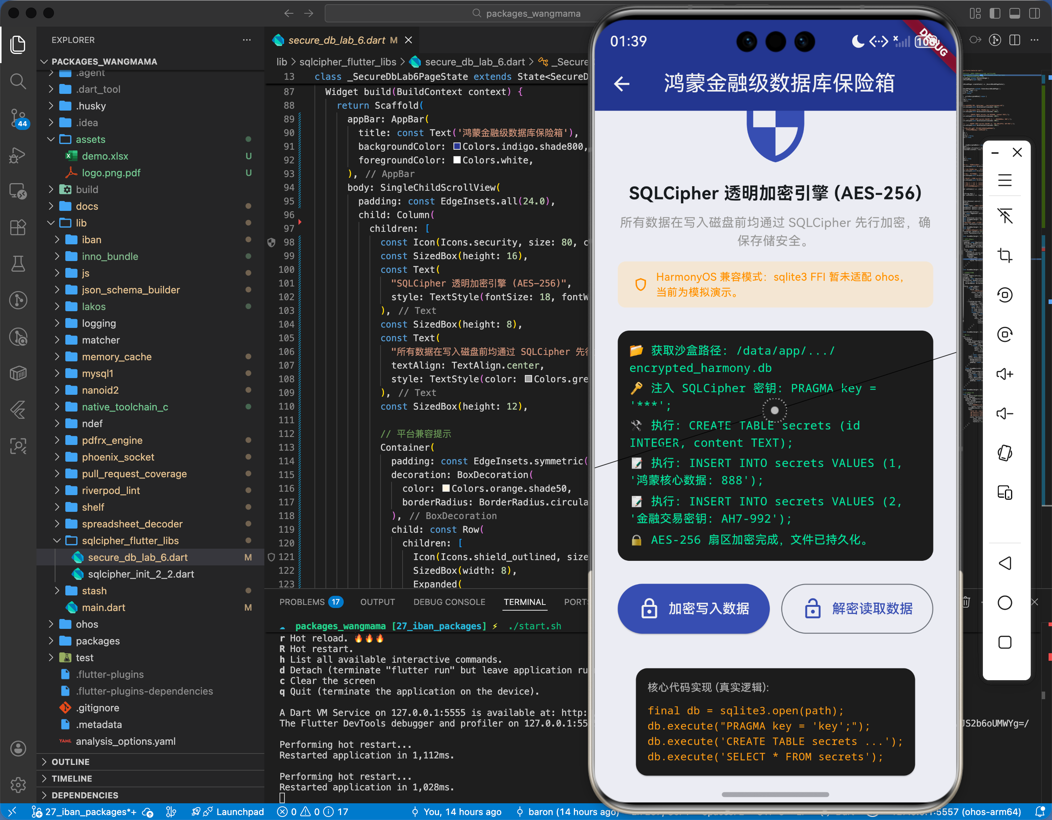
Task: Switch to the OUTPUT panel tab
Action: point(377,602)
